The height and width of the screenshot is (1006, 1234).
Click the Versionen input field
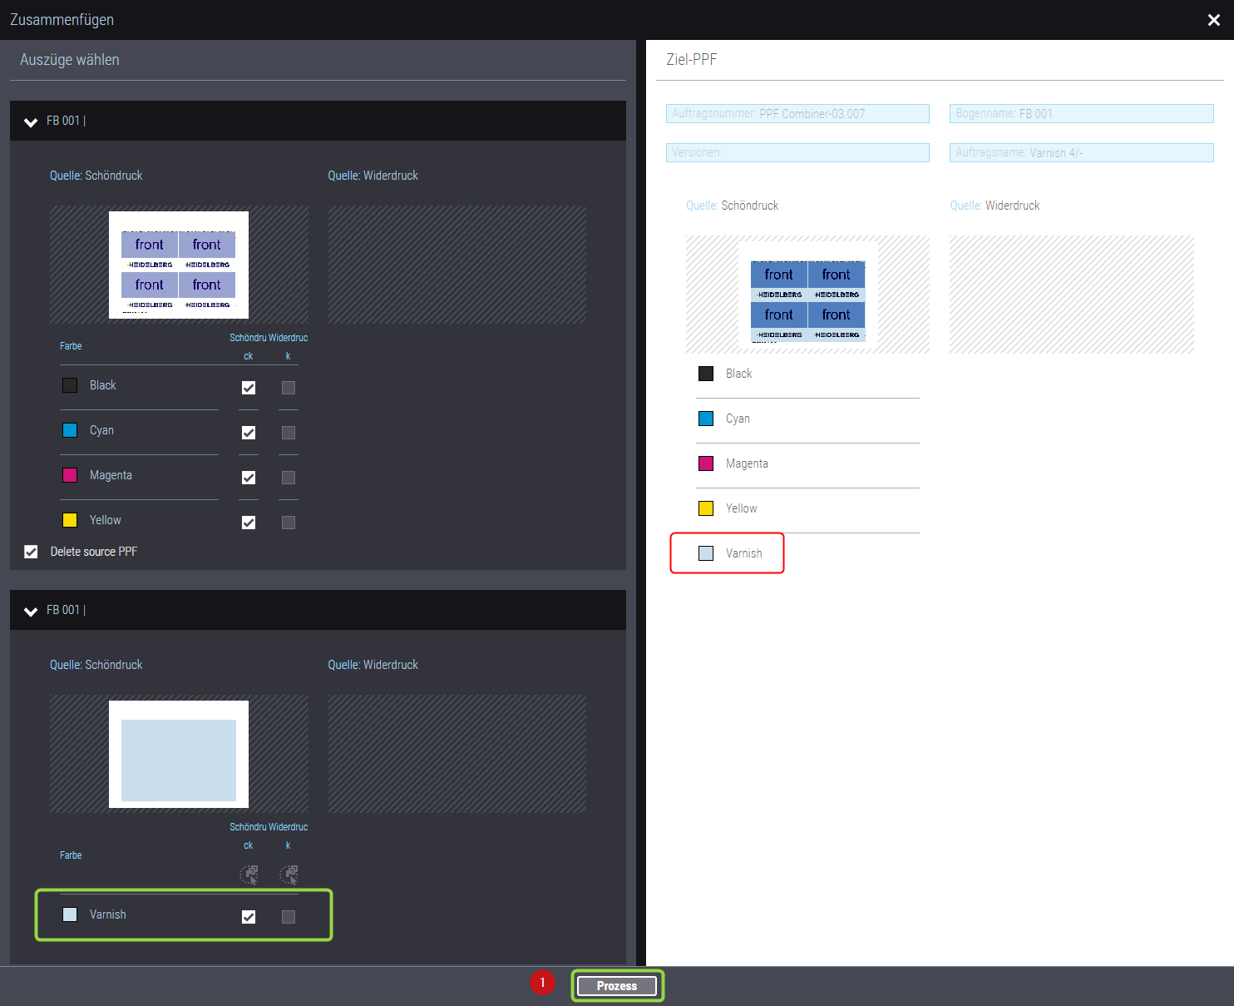click(797, 153)
